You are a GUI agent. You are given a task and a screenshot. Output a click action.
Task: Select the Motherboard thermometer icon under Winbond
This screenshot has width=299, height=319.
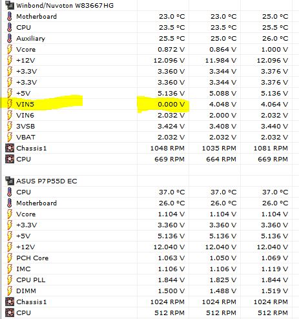coord(9,16)
